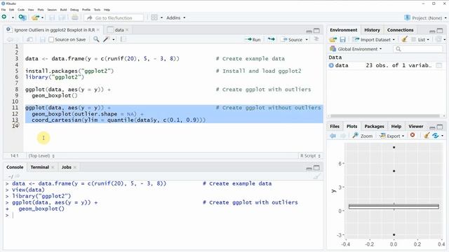Click the refresh plot icon
The height and width of the screenshot is (252, 449).
point(436,135)
